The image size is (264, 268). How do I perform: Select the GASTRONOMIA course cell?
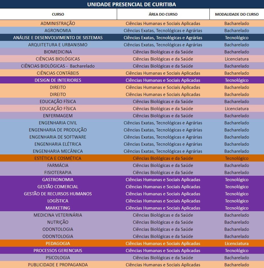coord(58,180)
